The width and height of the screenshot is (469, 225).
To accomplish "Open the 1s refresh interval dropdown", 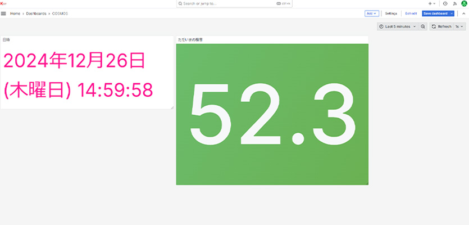I will (460, 26).
